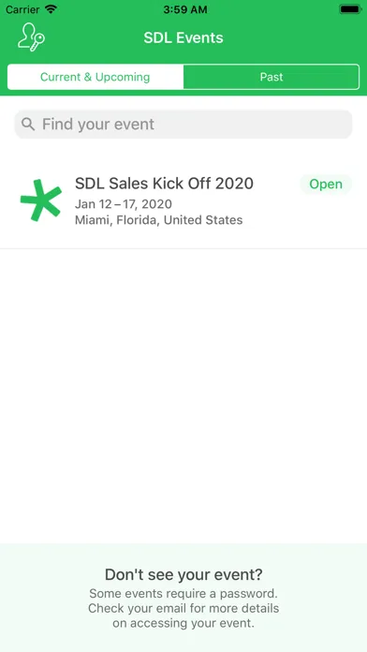Tap the Jan 12–17, 2020 date line
Image resolution: width=367 pixels, height=652 pixels.
[124, 204]
